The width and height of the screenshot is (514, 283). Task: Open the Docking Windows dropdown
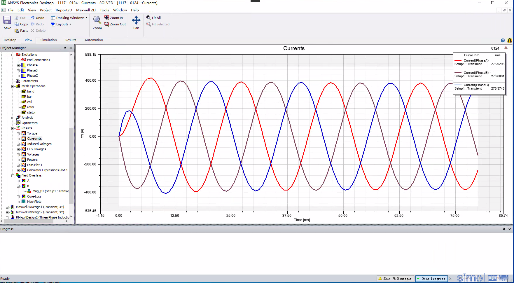(69, 18)
